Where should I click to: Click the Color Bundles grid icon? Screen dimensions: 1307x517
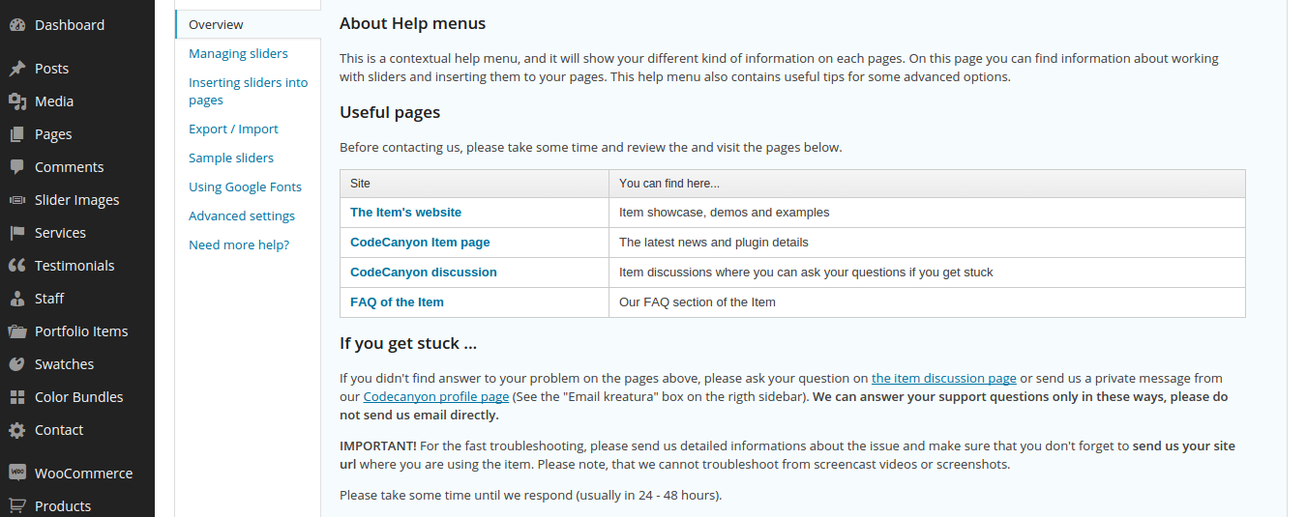coord(17,397)
